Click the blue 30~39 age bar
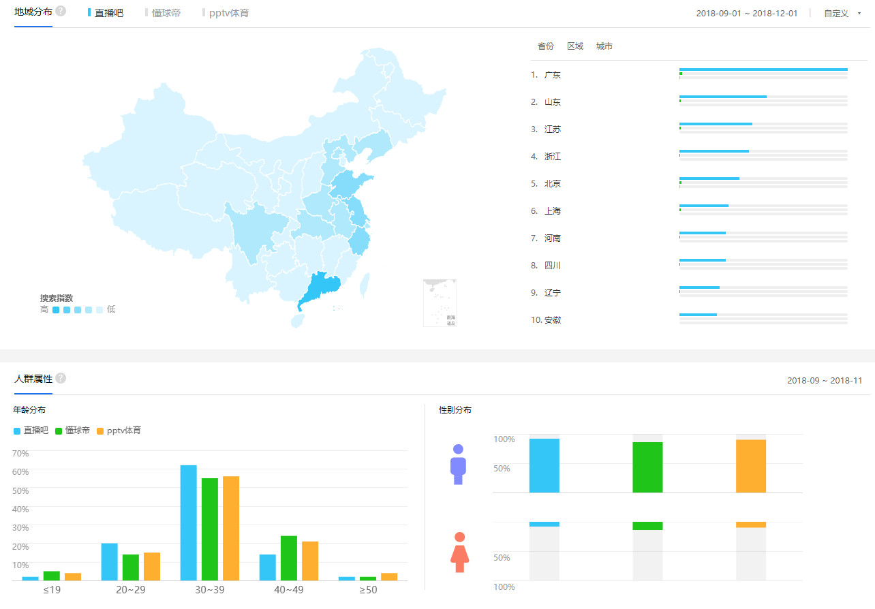This screenshot has width=875, height=609. (188, 522)
